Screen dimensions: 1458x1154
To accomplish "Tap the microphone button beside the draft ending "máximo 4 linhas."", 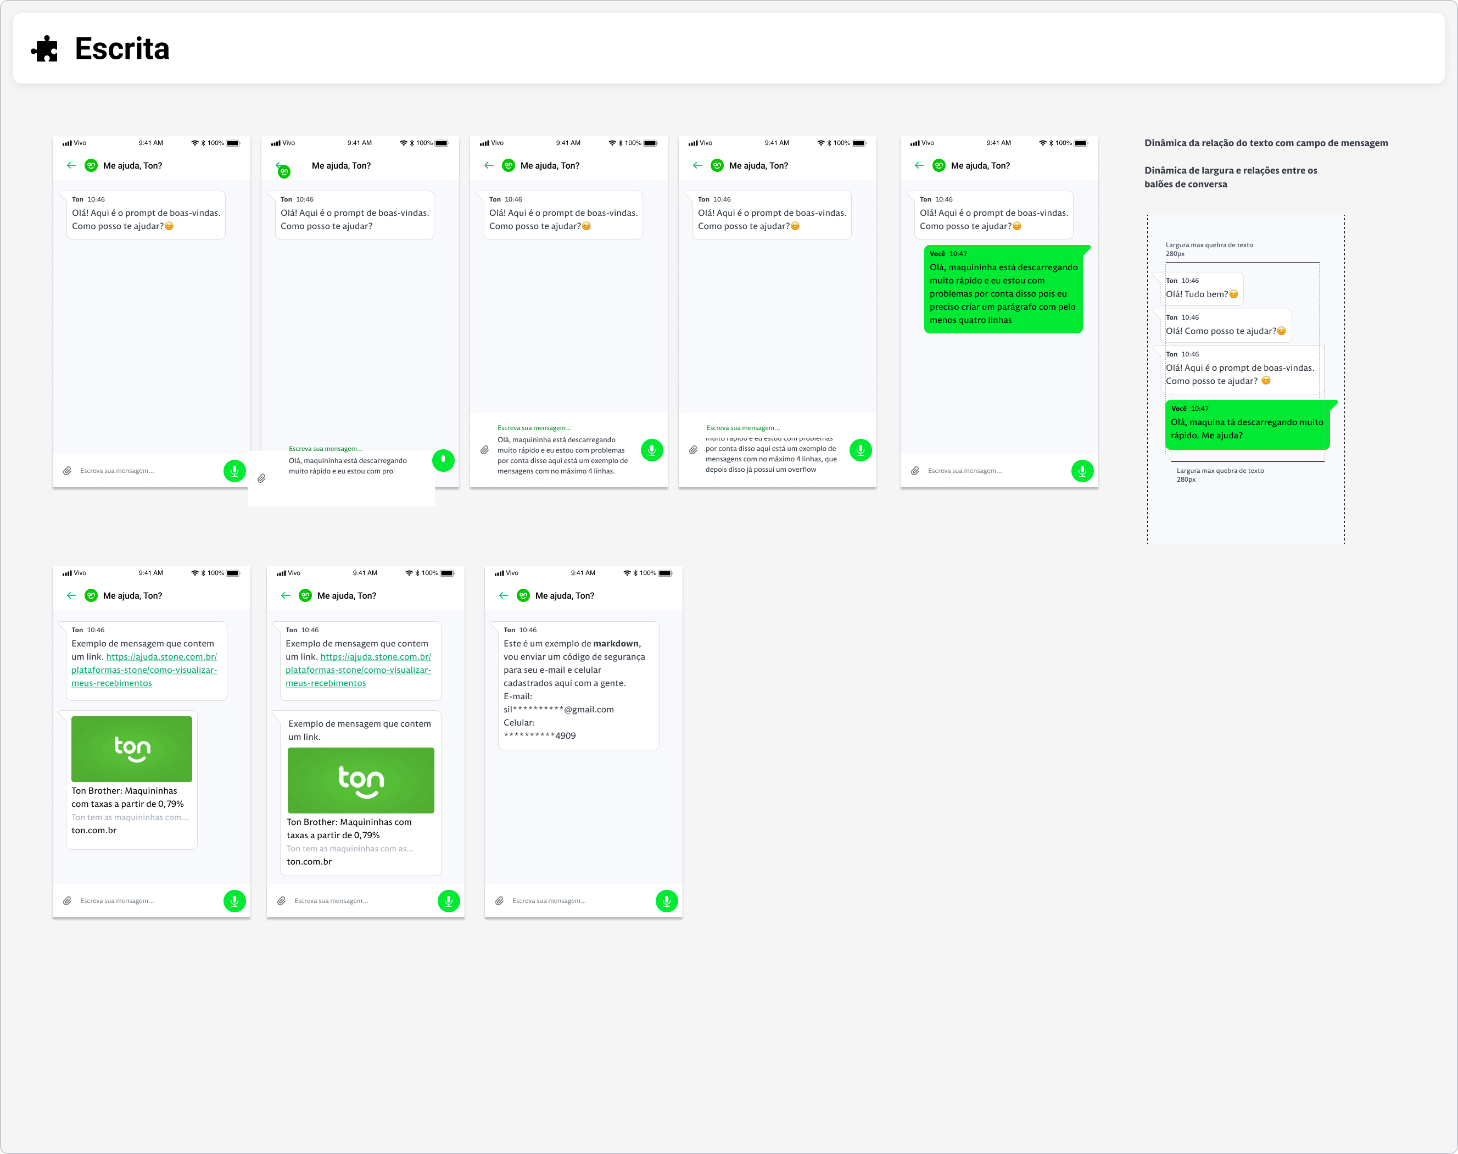I will tap(652, 450).
